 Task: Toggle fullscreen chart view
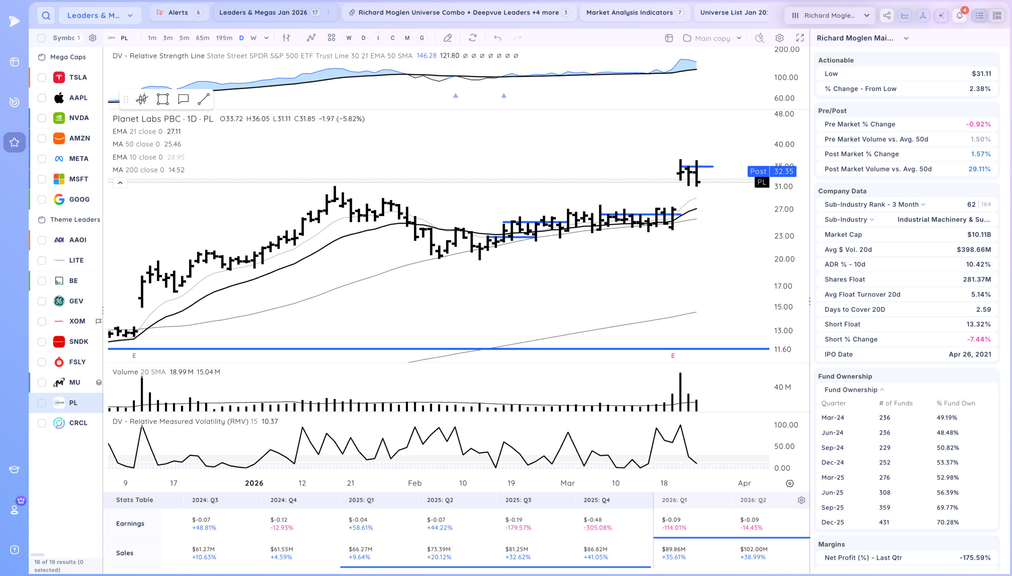tap(800, 38)
